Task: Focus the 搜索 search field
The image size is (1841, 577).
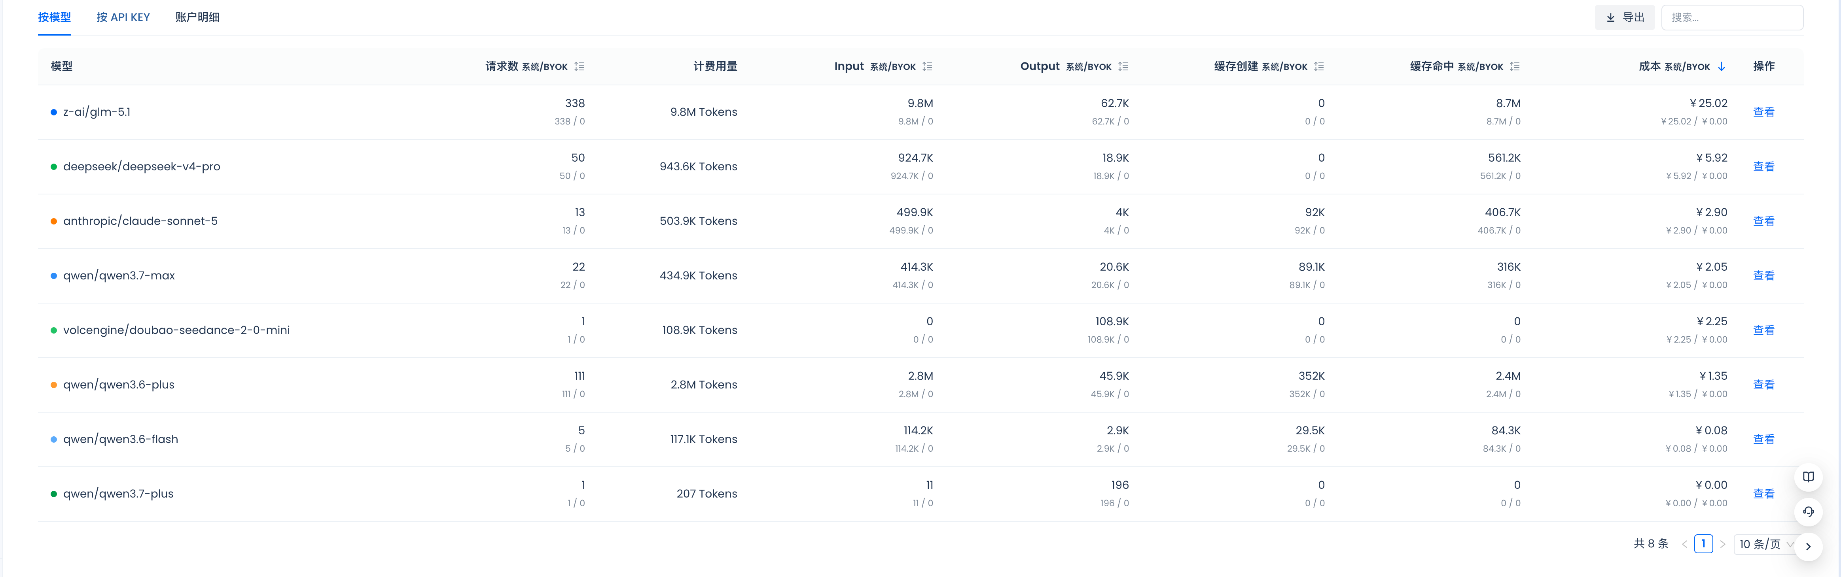Action: (1732, 17)
